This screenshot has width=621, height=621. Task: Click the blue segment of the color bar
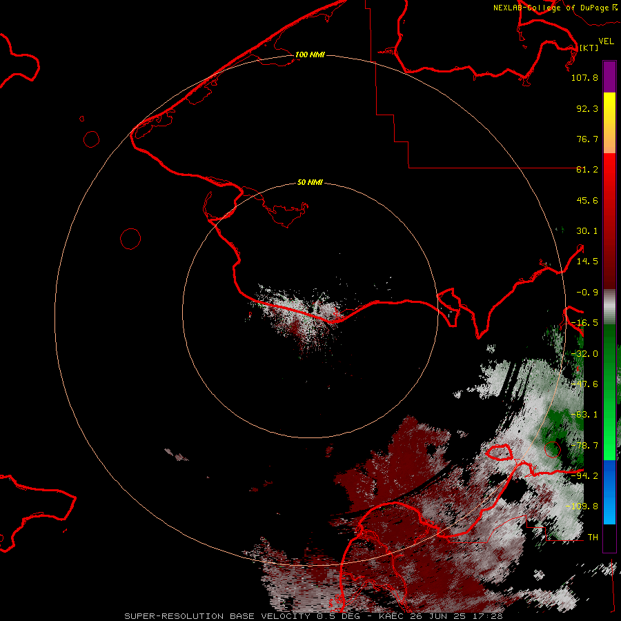609,492
